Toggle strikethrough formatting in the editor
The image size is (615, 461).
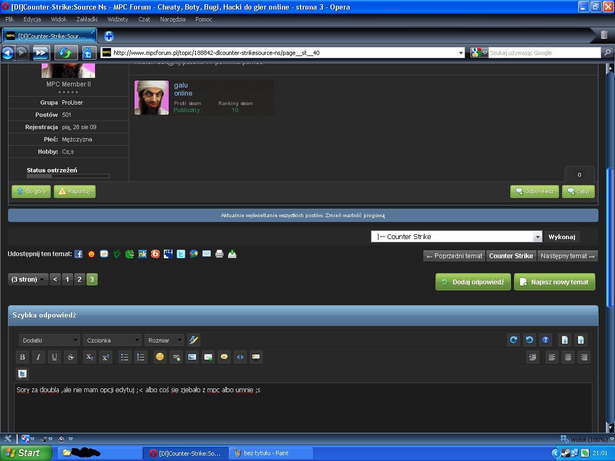click(x=70, y=357)
